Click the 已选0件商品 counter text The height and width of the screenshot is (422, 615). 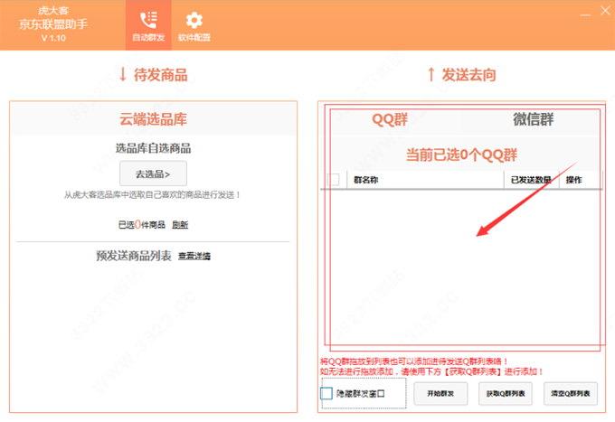pos(142,225)
